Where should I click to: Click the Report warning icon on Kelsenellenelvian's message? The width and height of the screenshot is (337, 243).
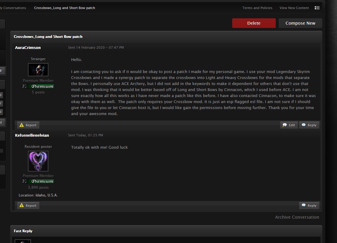[21, 205]
